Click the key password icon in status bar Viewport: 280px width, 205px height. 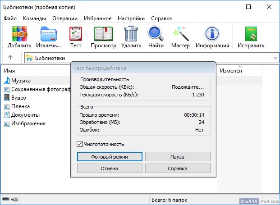14,199
